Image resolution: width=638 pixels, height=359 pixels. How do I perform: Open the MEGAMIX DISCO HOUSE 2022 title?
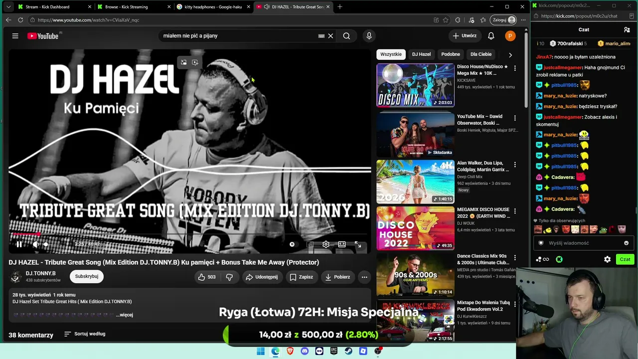pyautogui.click(x=483, y=213)
